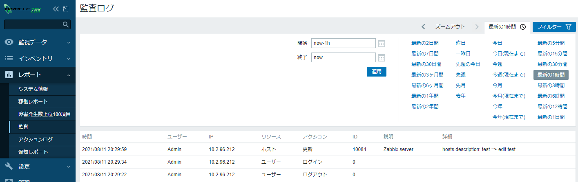Expand the 設定 menu

click(x=38, y=166)
